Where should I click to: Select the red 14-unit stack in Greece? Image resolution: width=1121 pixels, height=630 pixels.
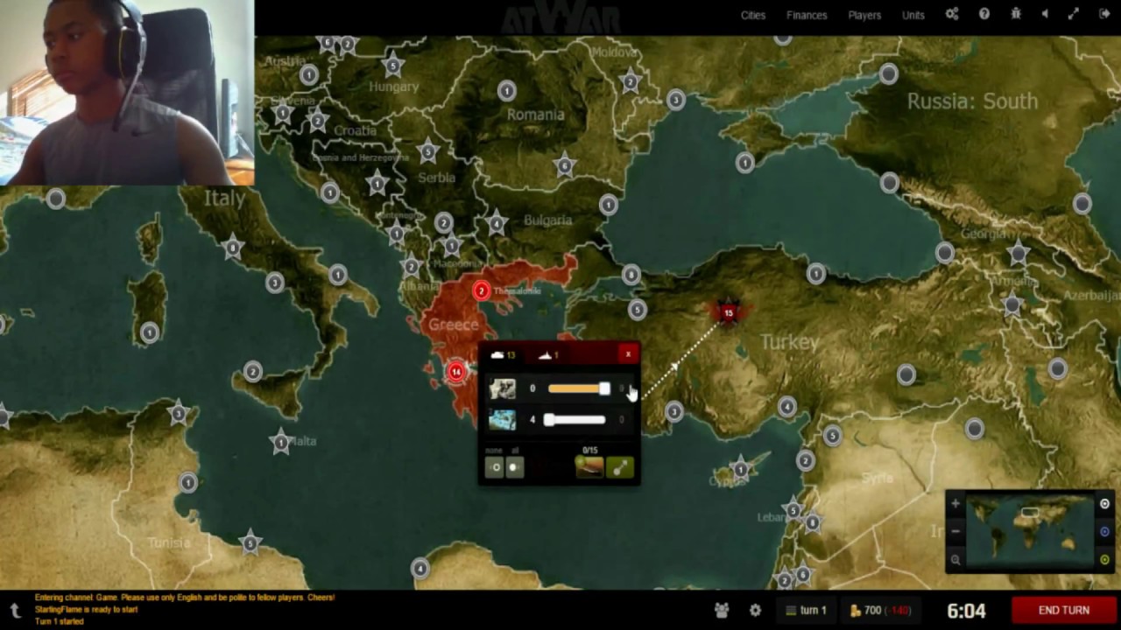pyautogui.click(x=455, y=372)
